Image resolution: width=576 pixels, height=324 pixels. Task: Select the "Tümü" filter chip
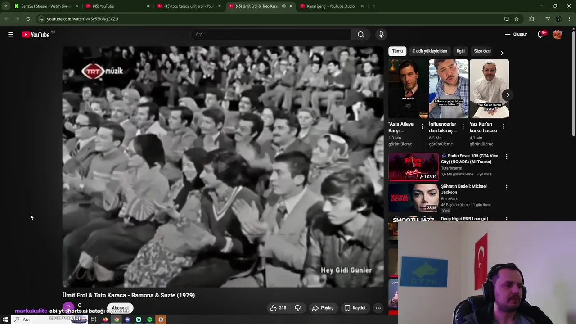[397, 51]
